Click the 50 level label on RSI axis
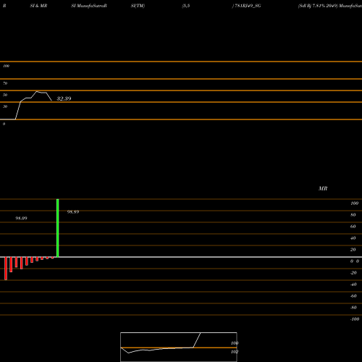Screen dimensions: 362x362 5,95
